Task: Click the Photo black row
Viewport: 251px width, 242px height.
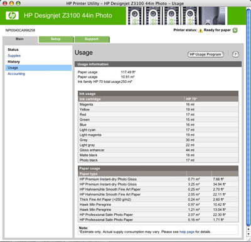Action: (158, 160)
